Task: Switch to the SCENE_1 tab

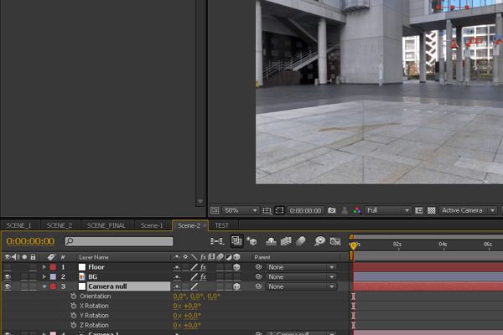Action: [x=19, y=225]
